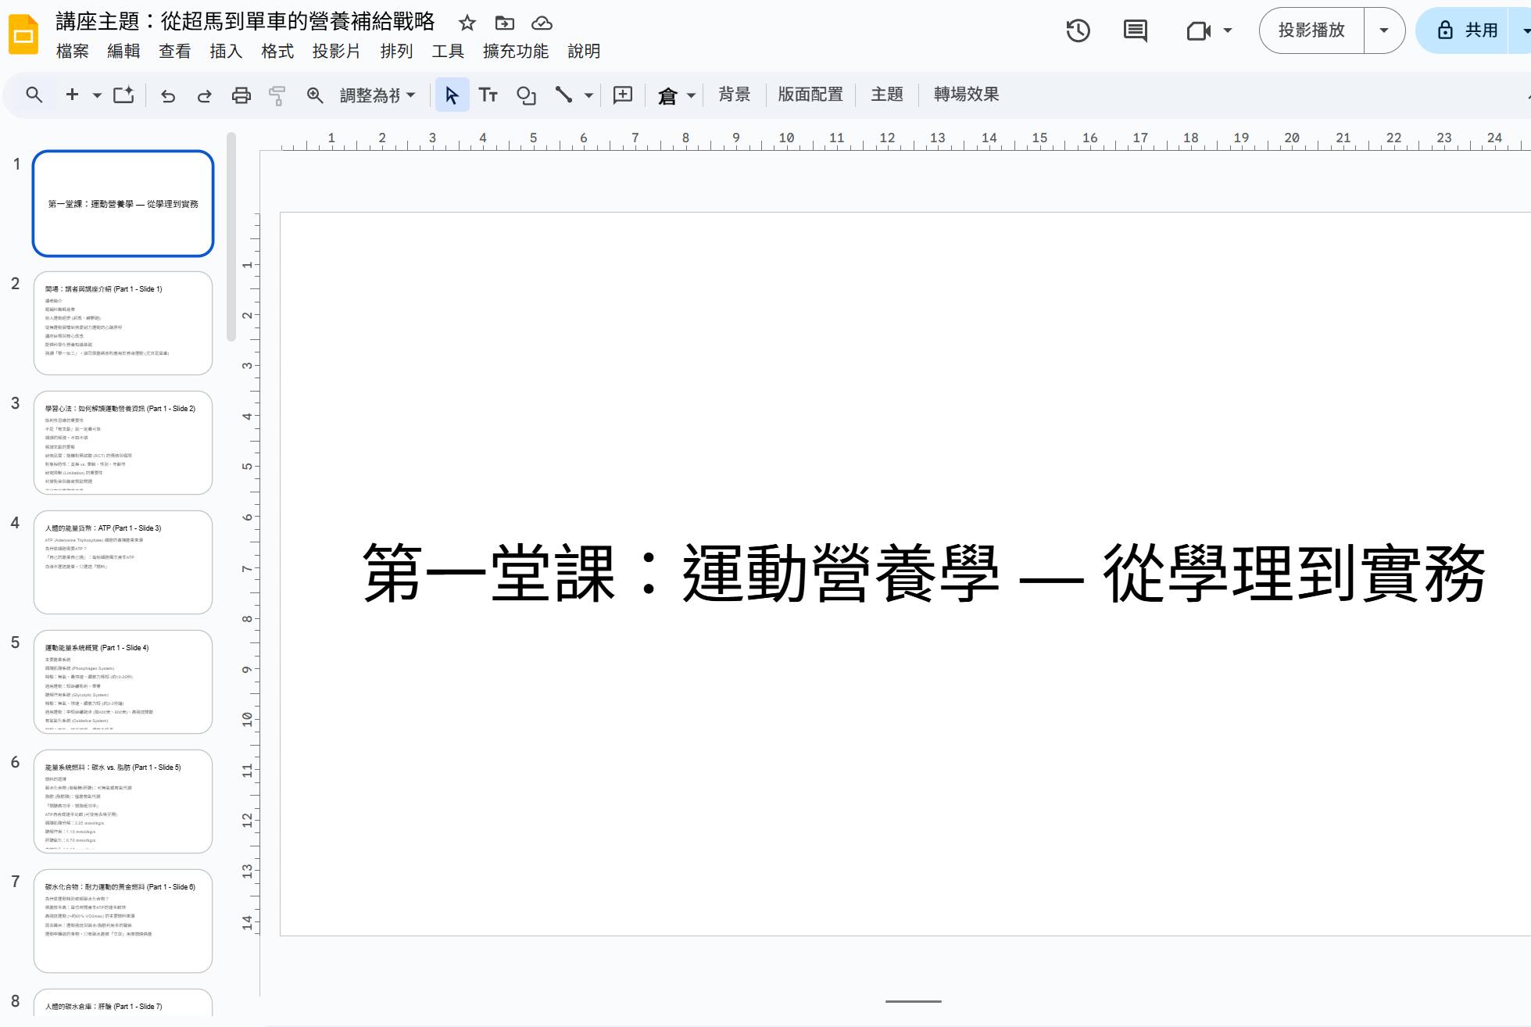The height and width of the screenshot is (1027, 1531).
Task: Click the add comment icon
Action: (x=623, y=95)
